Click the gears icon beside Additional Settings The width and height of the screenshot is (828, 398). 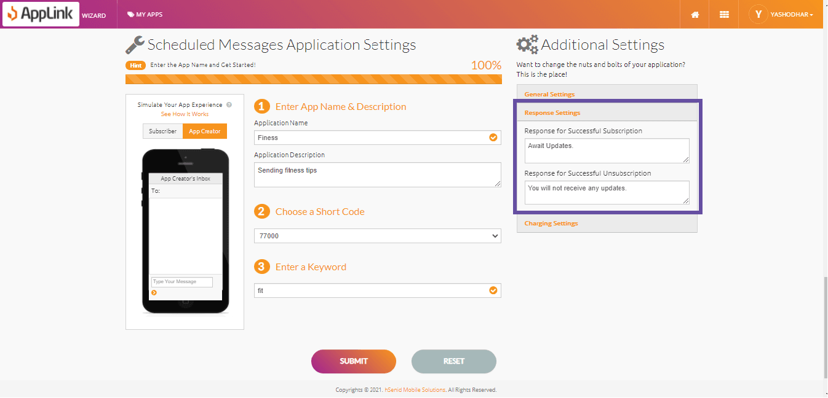tap(527, 45)
